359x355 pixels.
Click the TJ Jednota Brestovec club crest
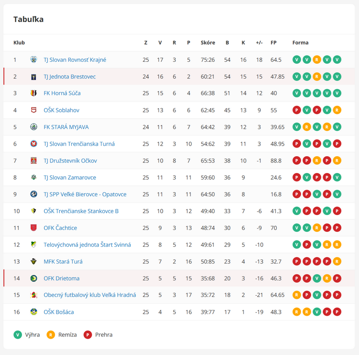pos(34,77)
